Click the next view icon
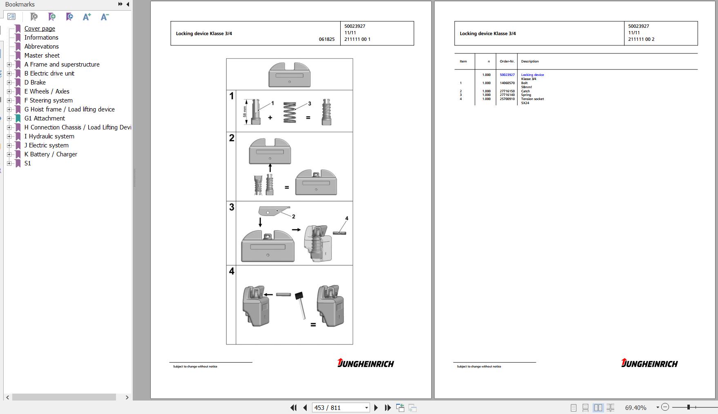Image resolution: width=718 pixels, height=414 pixels. coord(413,407)
